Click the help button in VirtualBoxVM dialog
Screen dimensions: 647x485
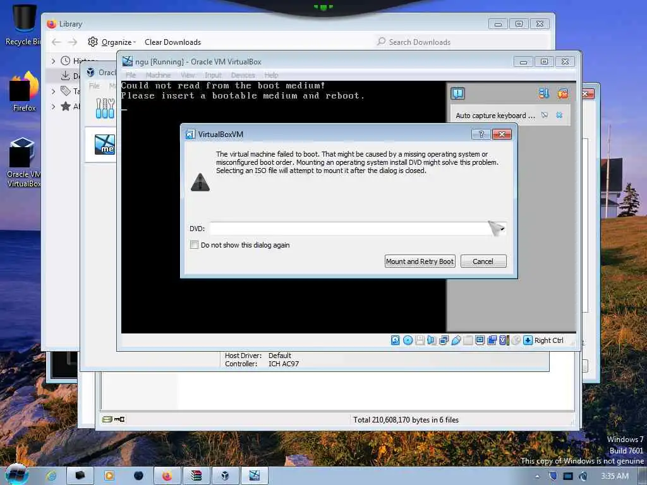click(x=481, y=134)
